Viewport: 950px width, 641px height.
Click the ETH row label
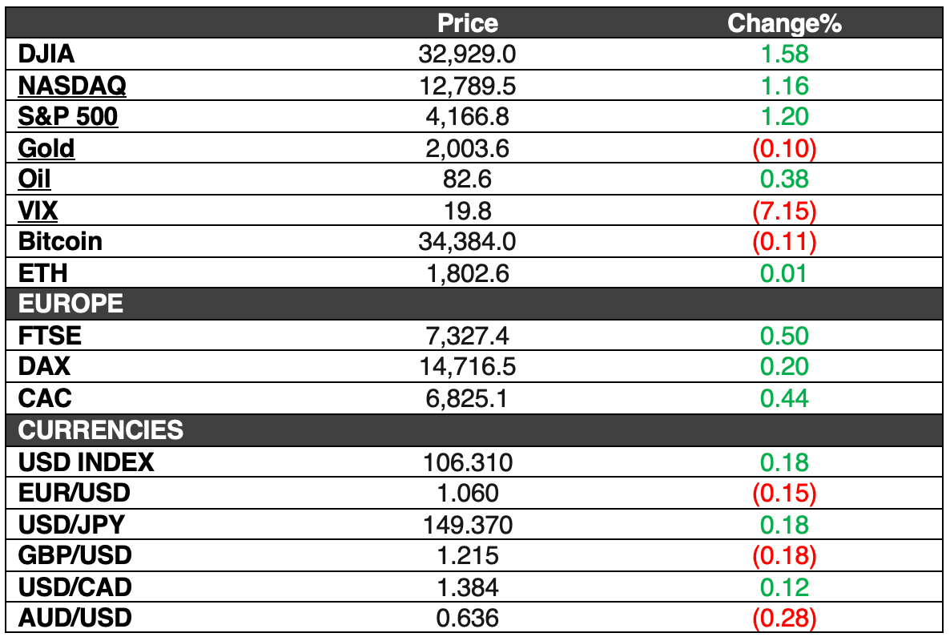pos(42,273)
